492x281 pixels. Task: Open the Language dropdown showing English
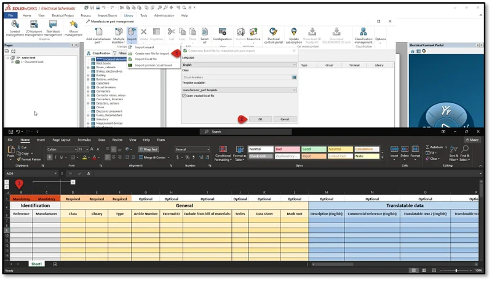pyautogui.click(x=239, y=64)
